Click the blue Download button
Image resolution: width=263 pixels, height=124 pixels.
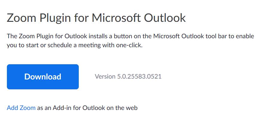tap(43, 77)
